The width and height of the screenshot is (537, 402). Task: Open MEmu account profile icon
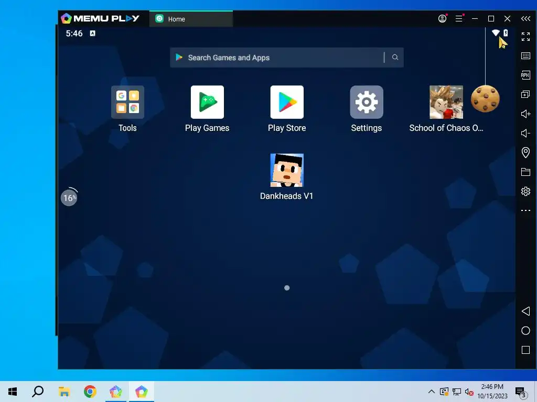(442, 18)
